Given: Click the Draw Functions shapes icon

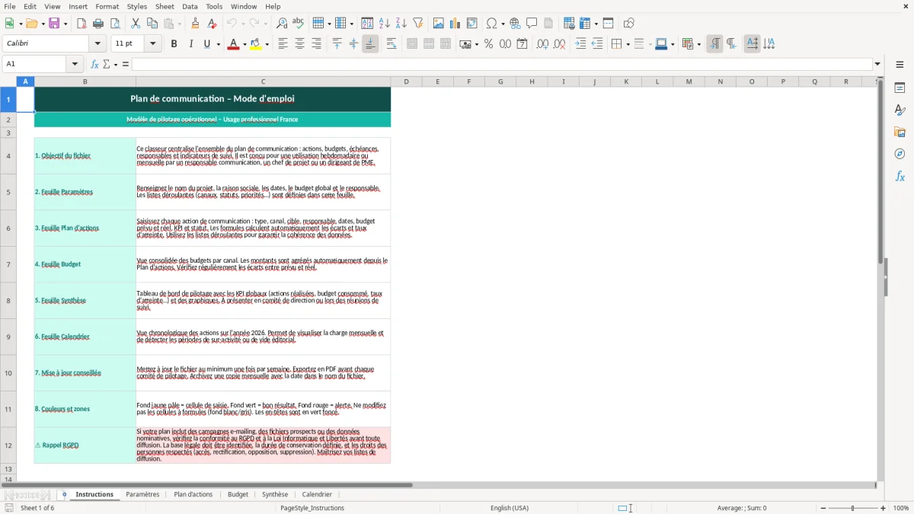Looking at the screenshot, I should click(x=629, y=24).
